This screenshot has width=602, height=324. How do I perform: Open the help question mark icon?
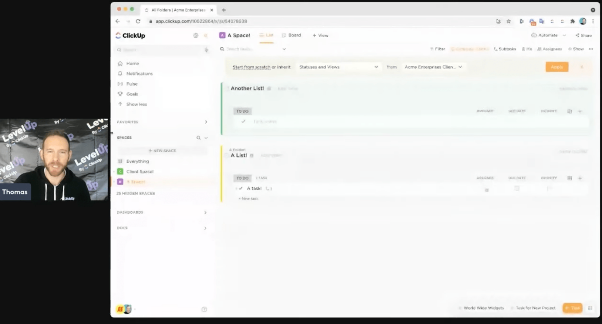tap(204, 310)
